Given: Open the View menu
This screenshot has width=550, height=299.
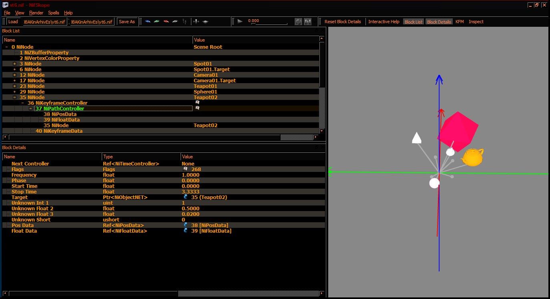Looking at the screenshot, I should pyautogui.click(x=20, y=13).
